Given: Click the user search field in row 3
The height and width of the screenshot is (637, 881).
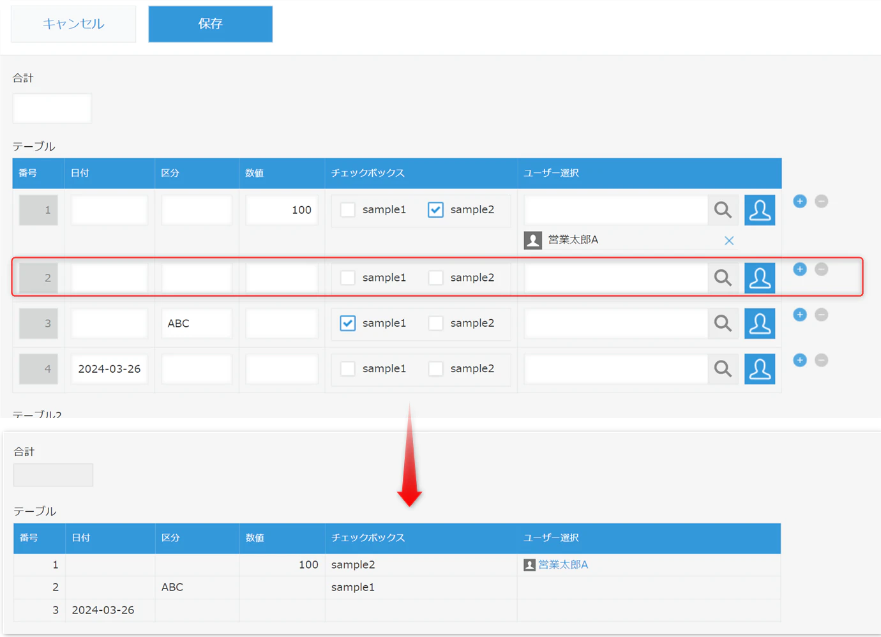Looking at the screenshot, I should [616, 324].
